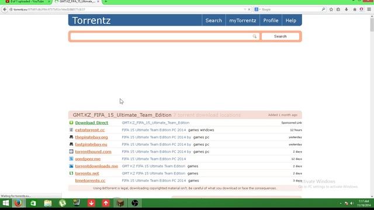This screenshot has height=210, width=374.
Task: Click the Firefox taskbar icon
Action: coord(18,203)
